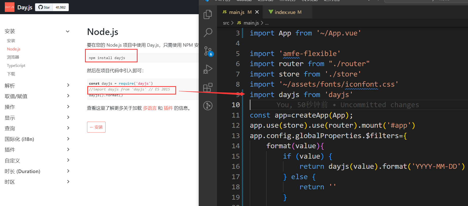Close the main.js editor tab
Viewport: 468px width, 206px height.
[x=257, y=12]
